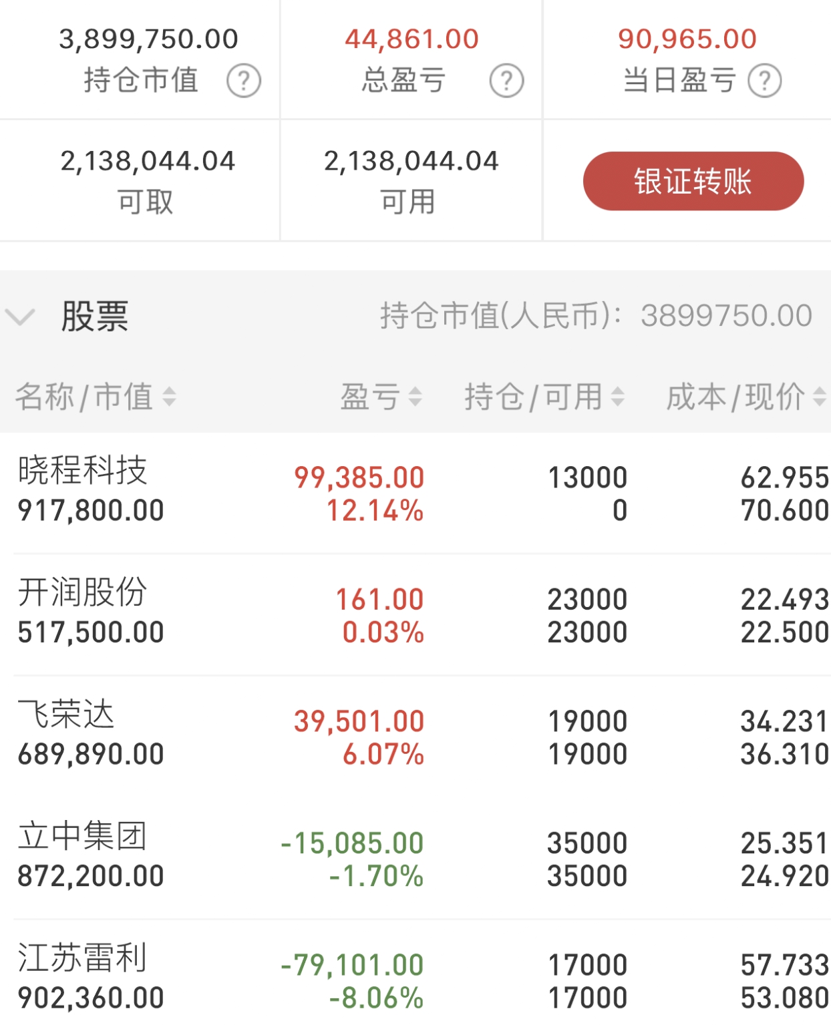
Task: Open 飞荣达 stock holding row
Action: tap(415, 737)
